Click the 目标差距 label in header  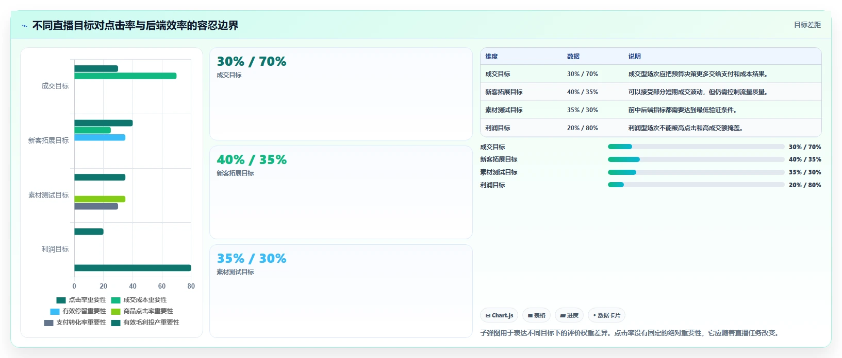(807, 25)
